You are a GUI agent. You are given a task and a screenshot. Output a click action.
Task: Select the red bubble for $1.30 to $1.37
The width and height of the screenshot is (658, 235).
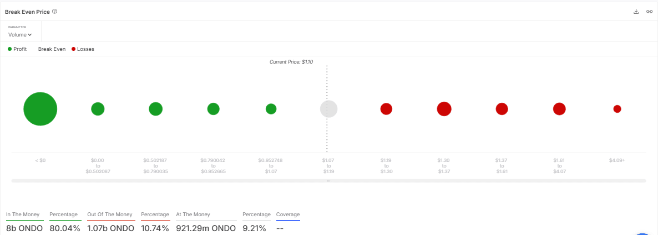click(x=444, y=109)
